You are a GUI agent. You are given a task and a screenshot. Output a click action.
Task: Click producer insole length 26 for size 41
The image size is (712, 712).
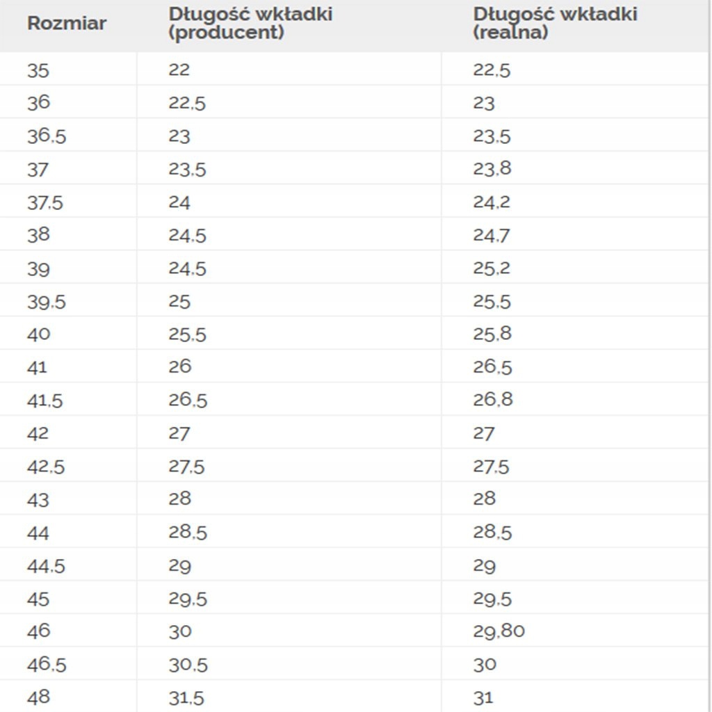click(179, 366)
